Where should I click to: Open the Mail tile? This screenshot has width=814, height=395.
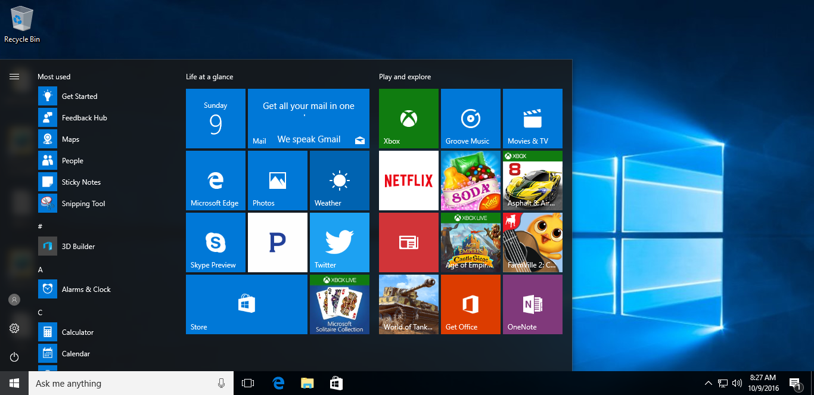[x=309, y=119]
